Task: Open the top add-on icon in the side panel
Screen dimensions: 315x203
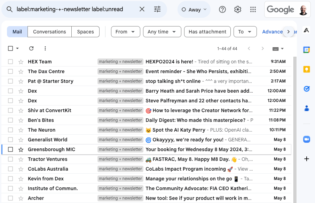Action: pos(306,30)
